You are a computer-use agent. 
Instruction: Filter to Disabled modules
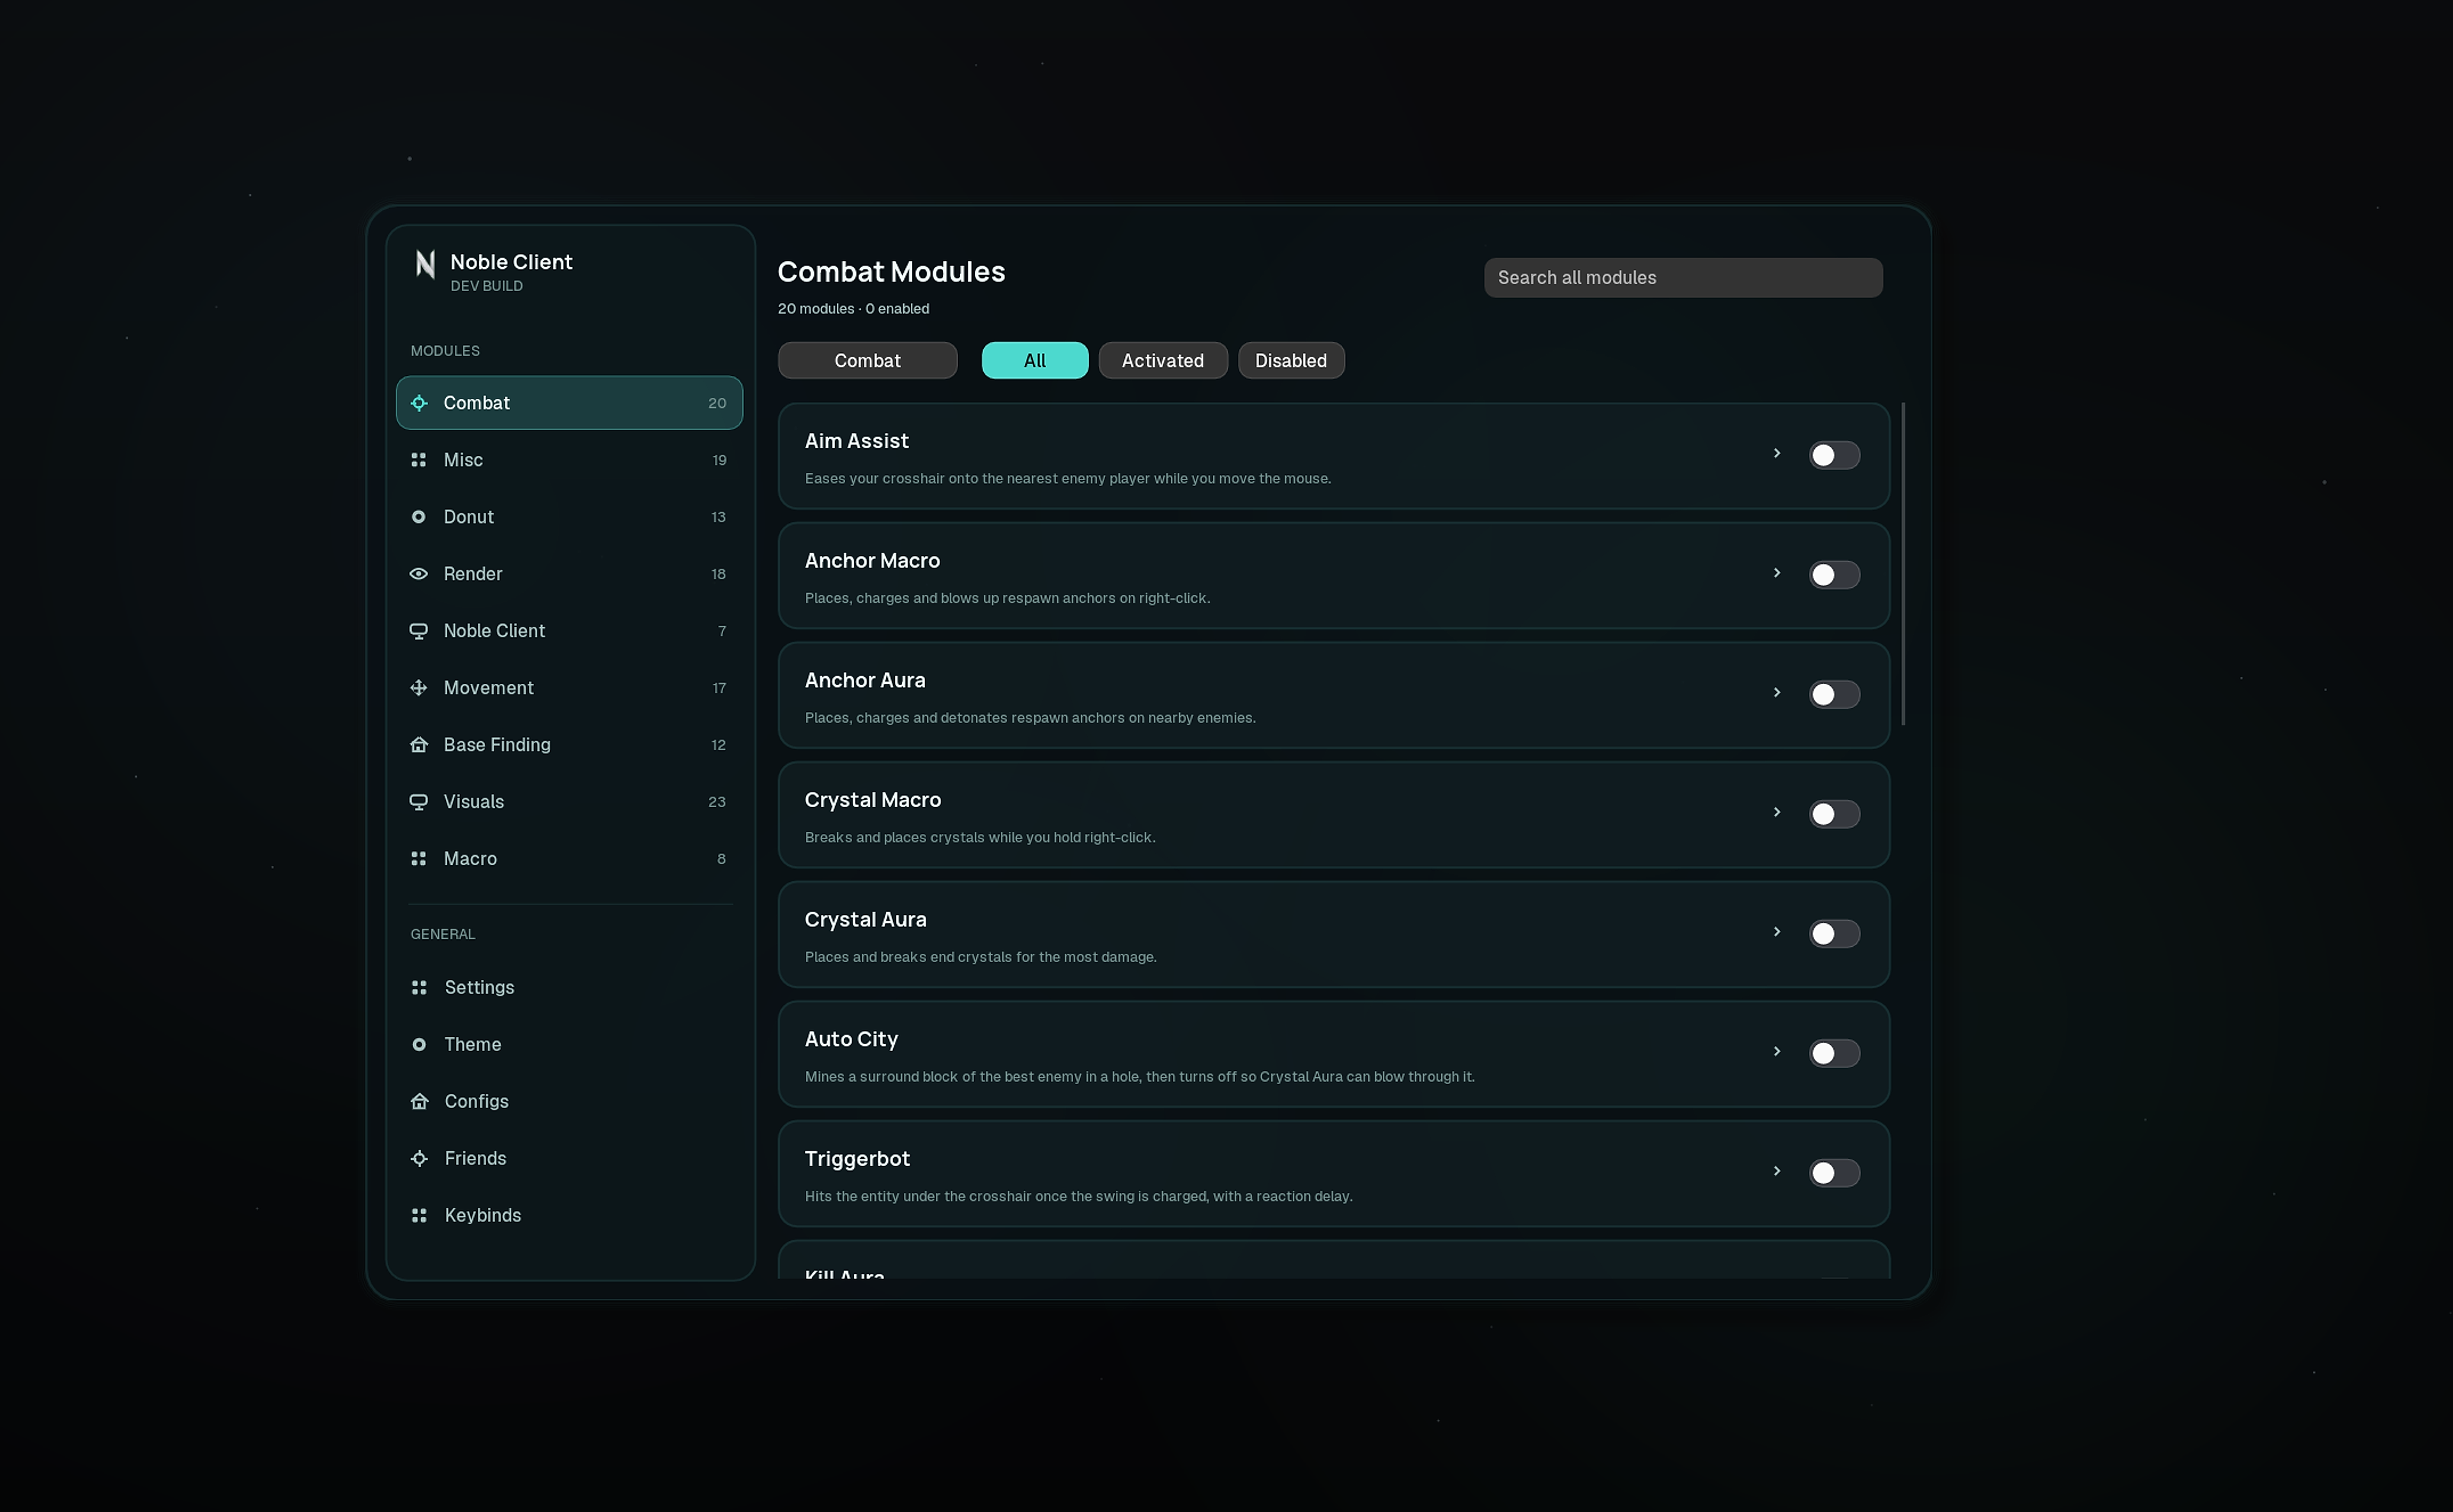point(1290,361)
